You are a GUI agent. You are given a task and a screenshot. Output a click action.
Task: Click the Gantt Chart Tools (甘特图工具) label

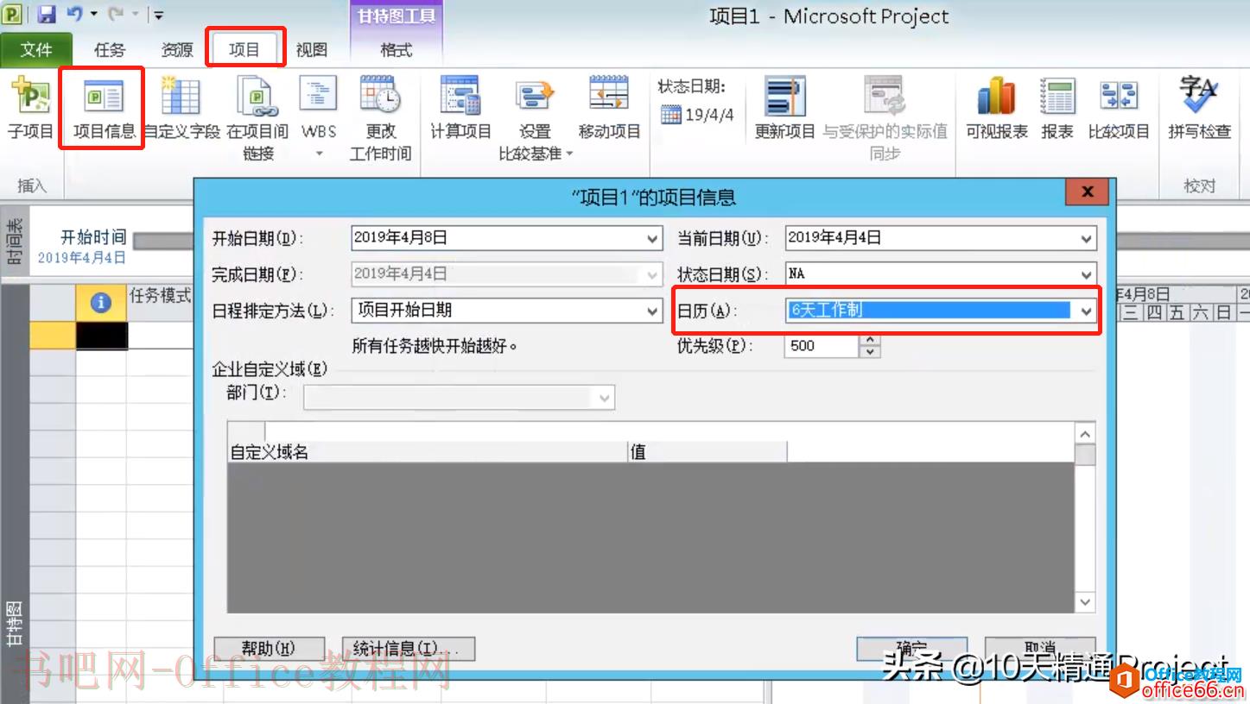pos(397,16)
